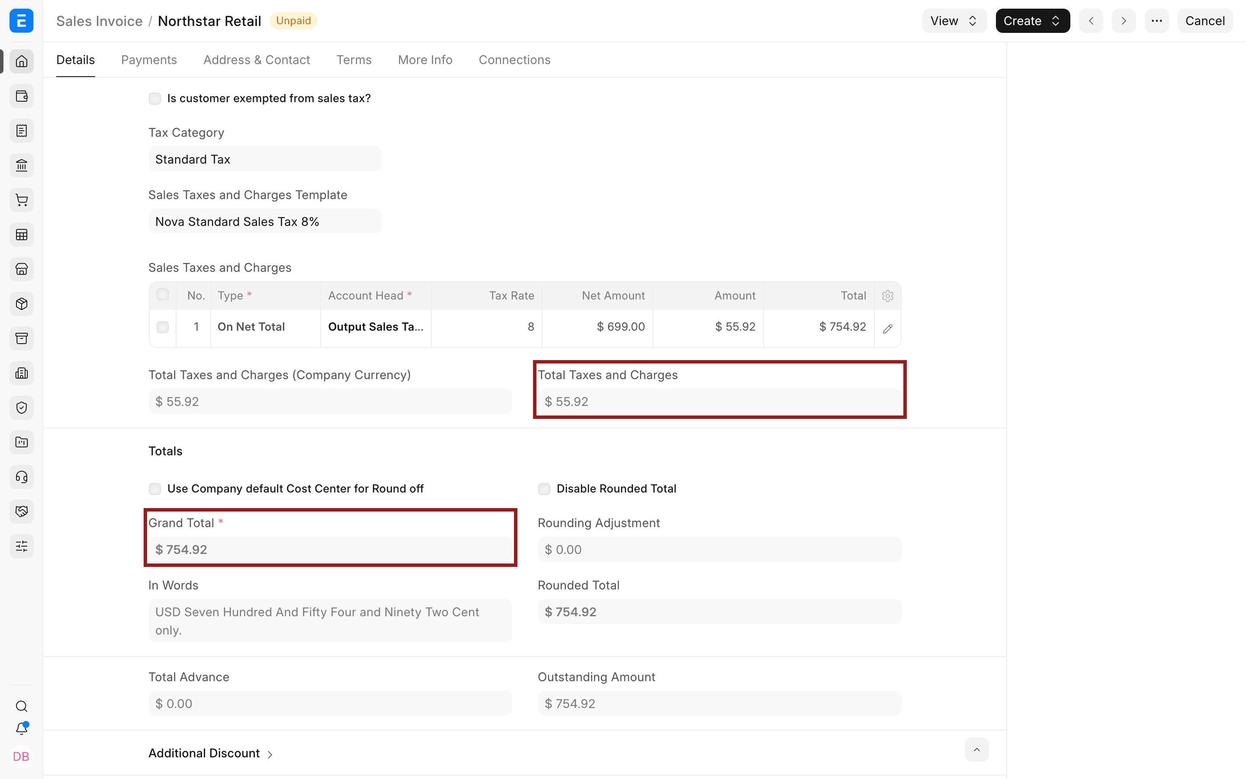Switch to the More Info tab
1246x779 pixels.
[425, 60]
